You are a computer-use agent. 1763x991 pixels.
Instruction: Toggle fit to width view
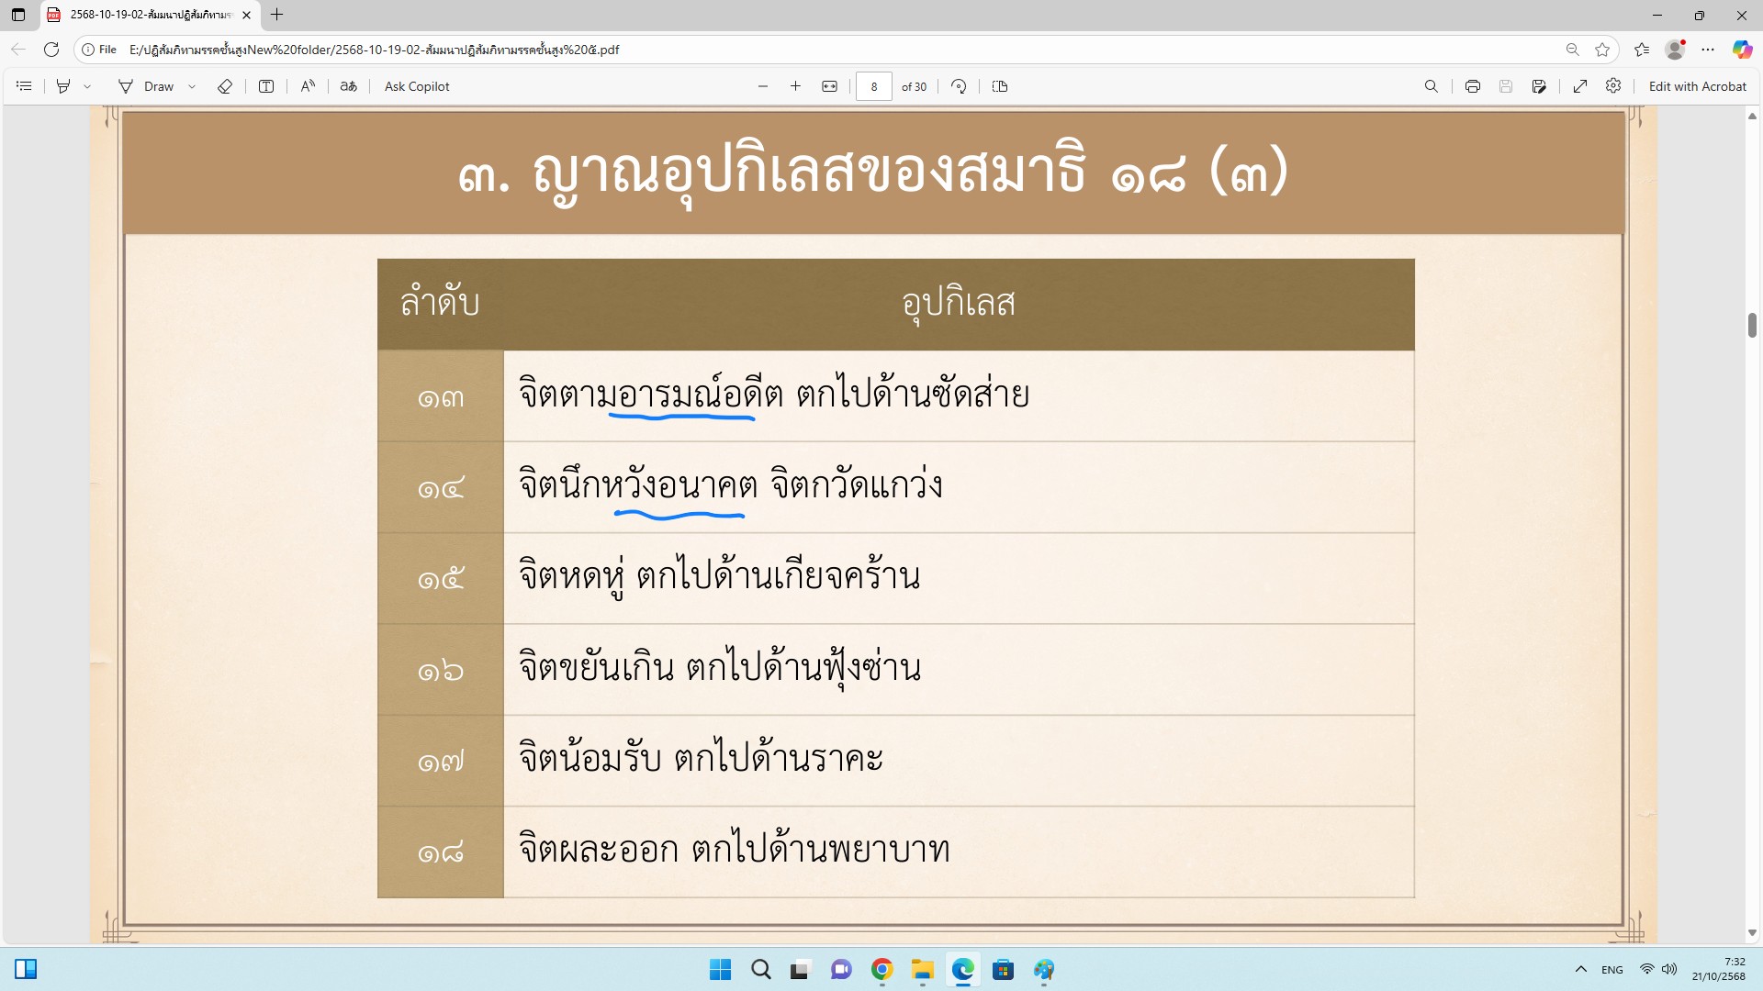(829, 86)
